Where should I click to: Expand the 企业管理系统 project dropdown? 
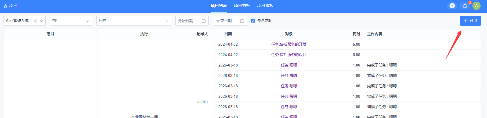[x=41, y=21]
